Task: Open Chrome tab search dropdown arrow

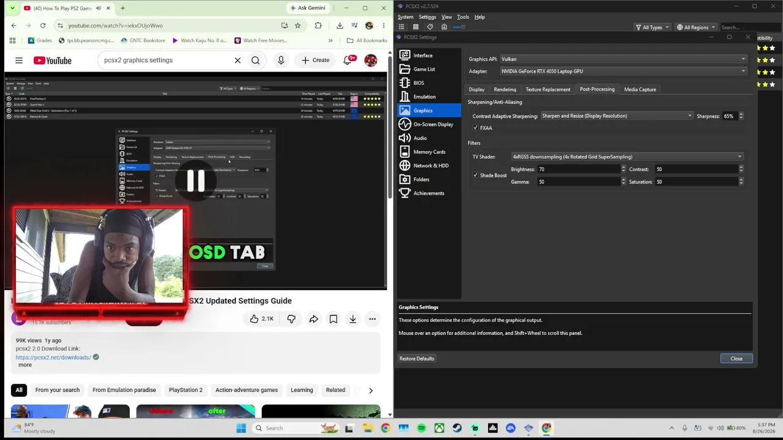Action: click(x=12, y=9)
